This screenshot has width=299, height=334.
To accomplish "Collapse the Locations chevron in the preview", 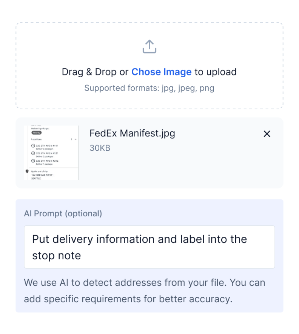I will tap(76, 139).
